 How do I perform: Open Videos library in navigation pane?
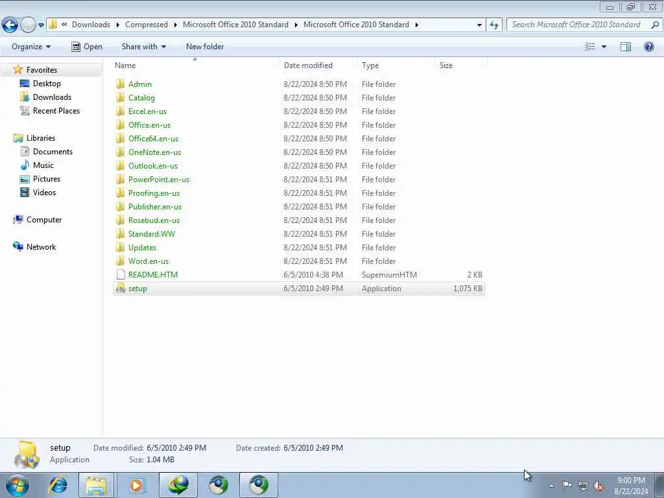(x=44, y=192)
